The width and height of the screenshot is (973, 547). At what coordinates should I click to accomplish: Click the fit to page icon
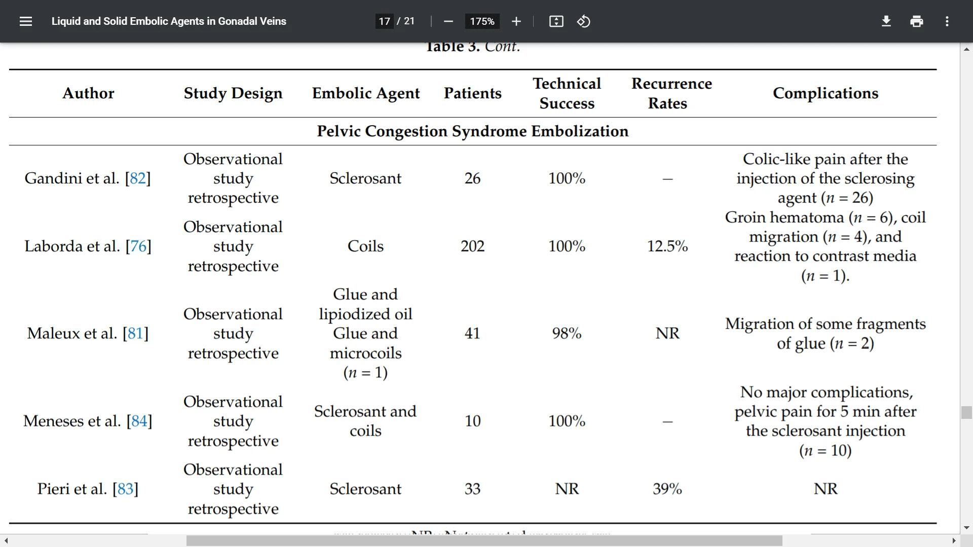[x=556, y=21]
